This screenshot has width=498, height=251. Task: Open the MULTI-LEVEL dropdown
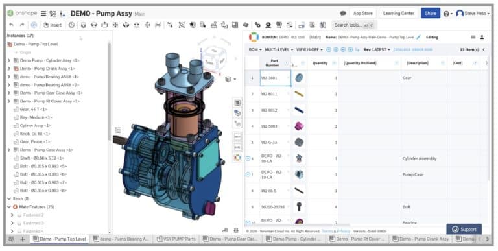279,49
